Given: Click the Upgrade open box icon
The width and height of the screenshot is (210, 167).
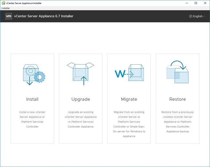Looking at the screenshot, I should (81, 74).
